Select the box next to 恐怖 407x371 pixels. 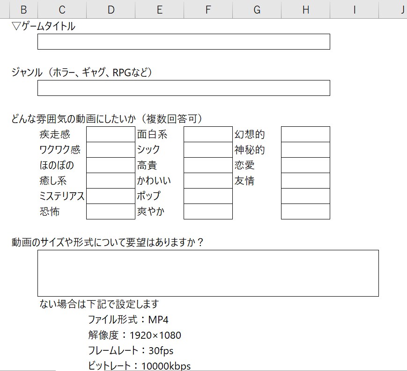[x=111, y=211]
